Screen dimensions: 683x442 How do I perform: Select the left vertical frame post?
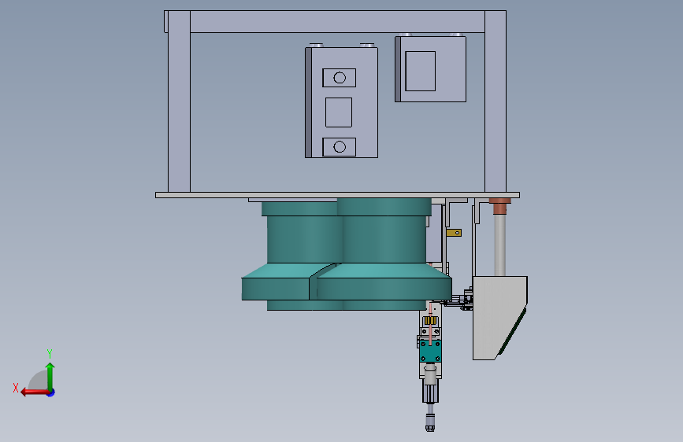click(179, 101)
